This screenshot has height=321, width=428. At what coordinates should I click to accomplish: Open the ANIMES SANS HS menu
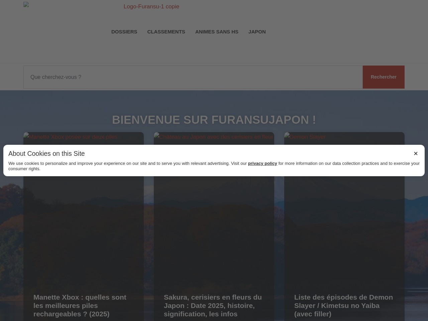[217, 32]
